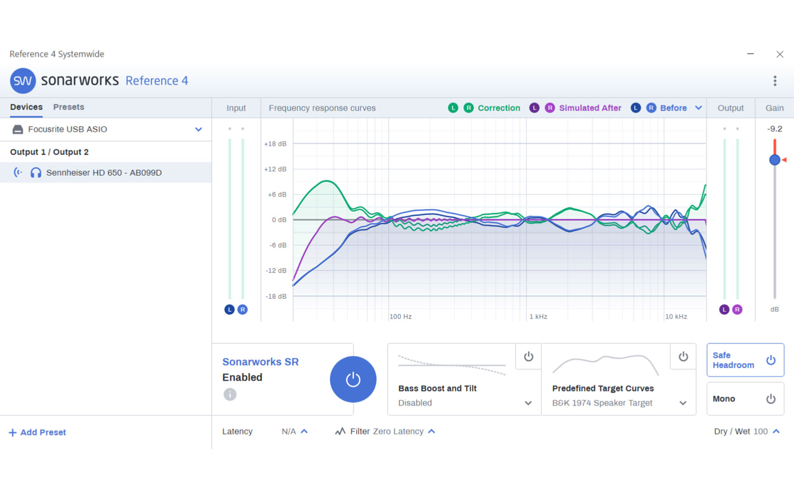Close the Reference 4 Systemwide window
The height and width of the screenshot is (499, 794).
780,54
